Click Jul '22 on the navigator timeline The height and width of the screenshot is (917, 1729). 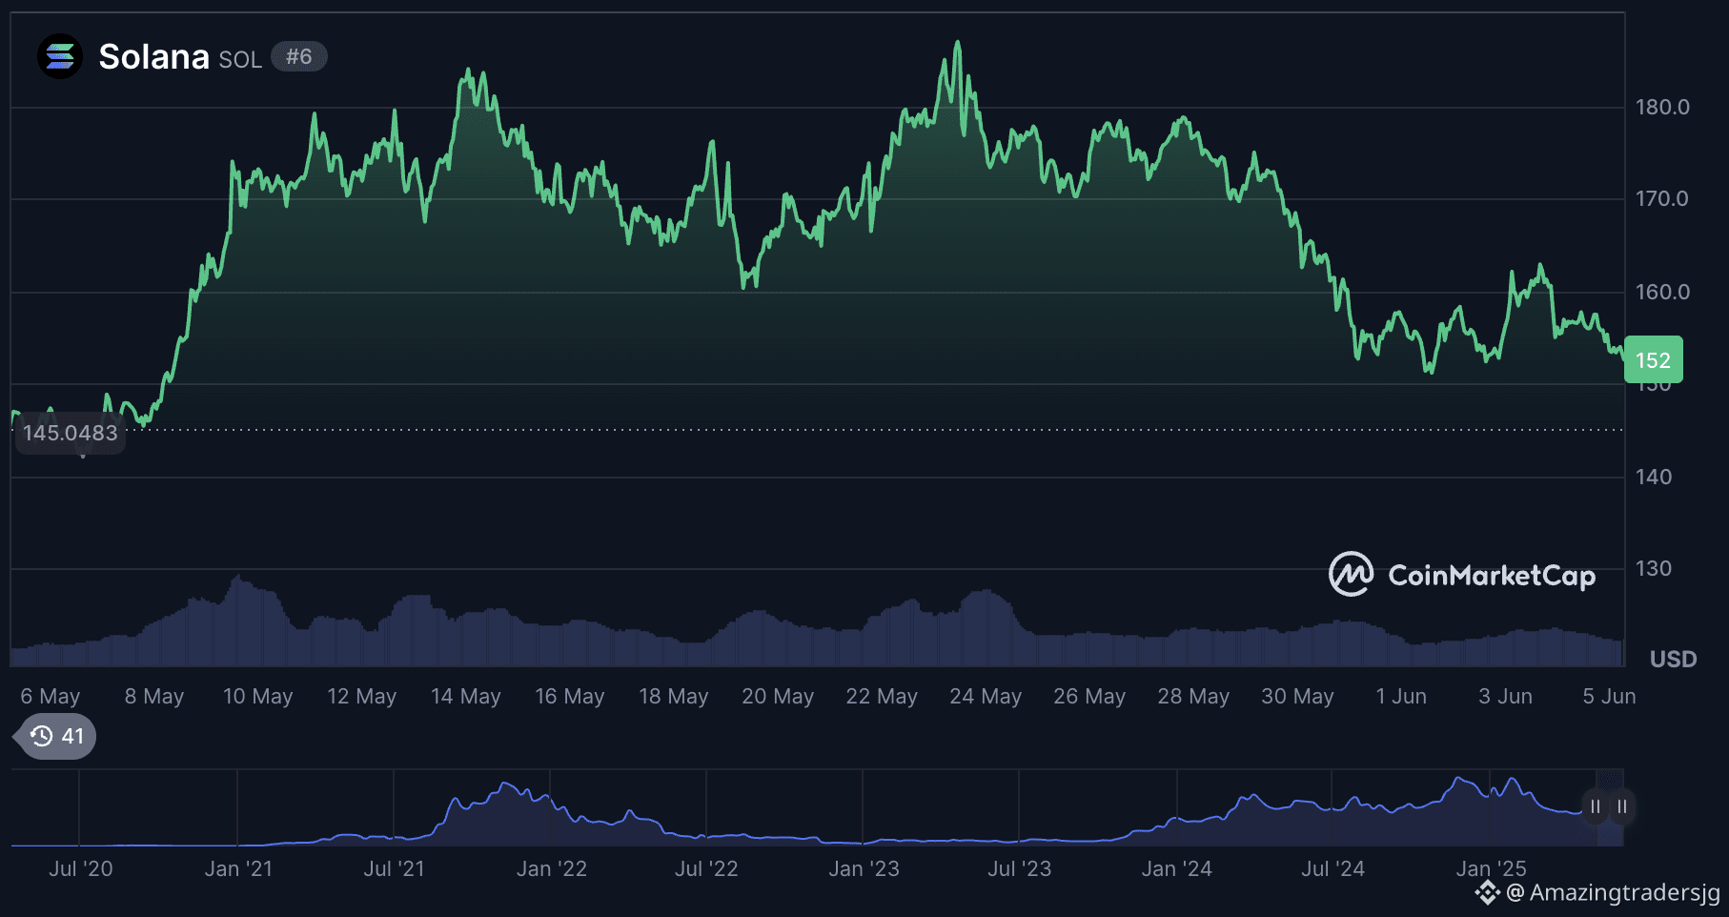706,868
